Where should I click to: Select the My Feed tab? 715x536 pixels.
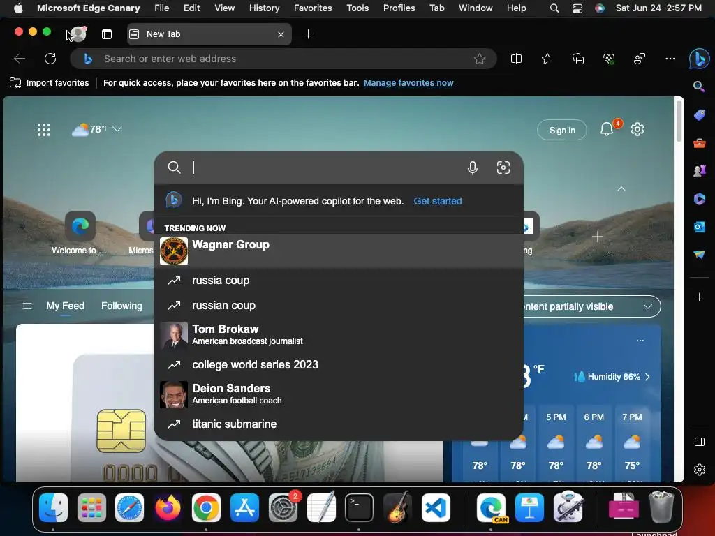click(65, 306)
